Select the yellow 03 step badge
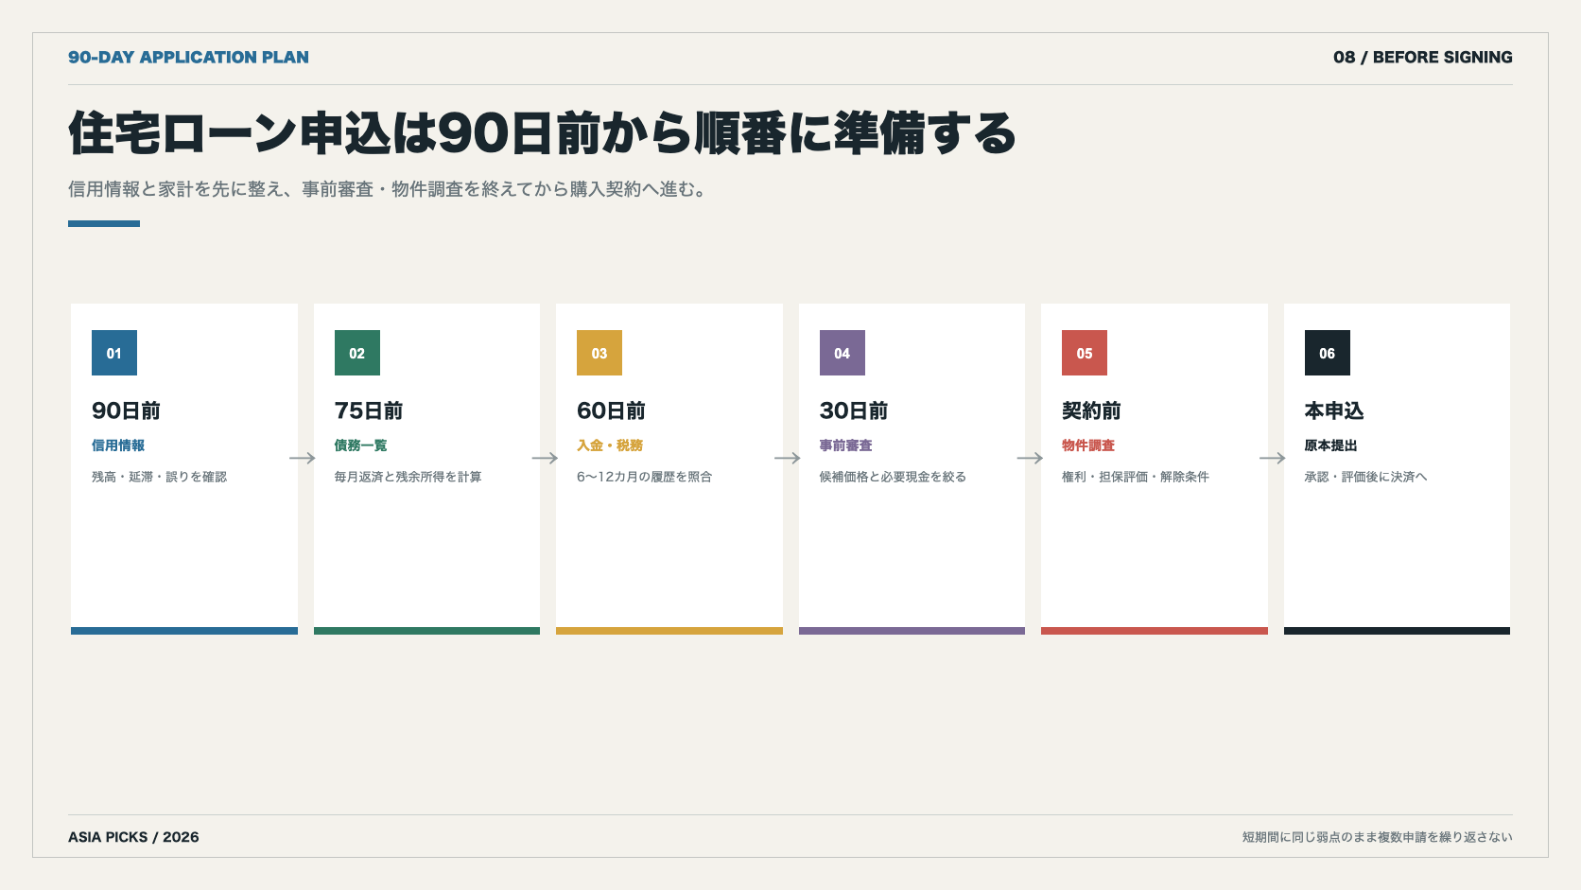 coord(599,353)
